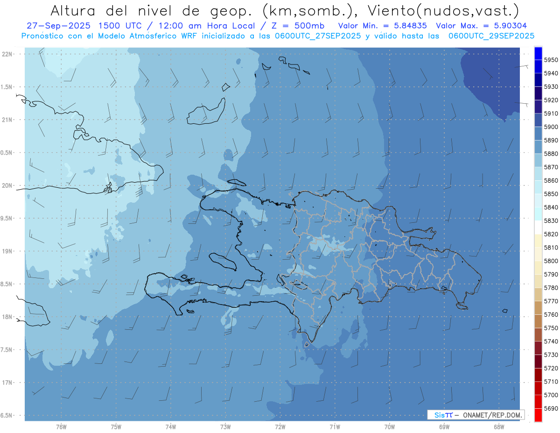Click the 'Valor Min. = 5.84835' readout

[x=383, y=26]
